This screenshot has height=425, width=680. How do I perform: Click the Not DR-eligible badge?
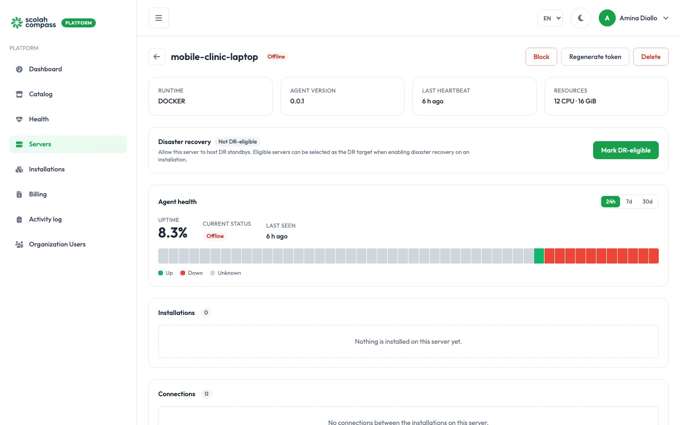point(238,142)
